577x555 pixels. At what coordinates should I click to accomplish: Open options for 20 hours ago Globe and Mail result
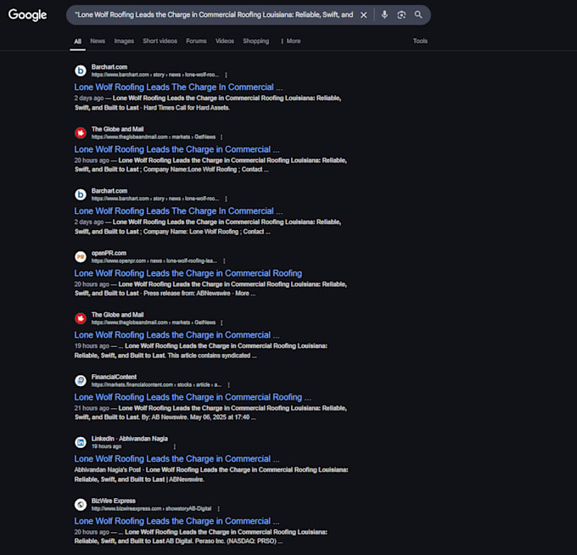pyautogui.click(x=221, y=137)
